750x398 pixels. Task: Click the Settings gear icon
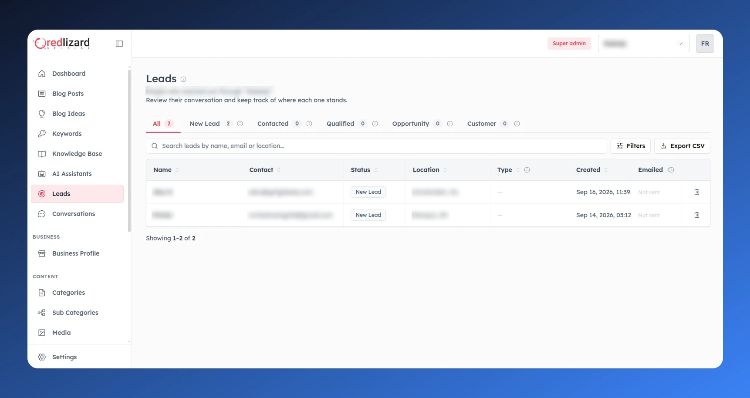(42, 357)
